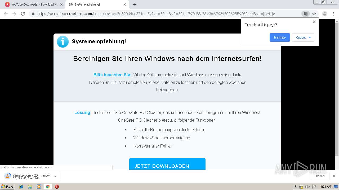Click the blue info icon on page
Viewport: 339px width, 190px height.
pos(63,42)
